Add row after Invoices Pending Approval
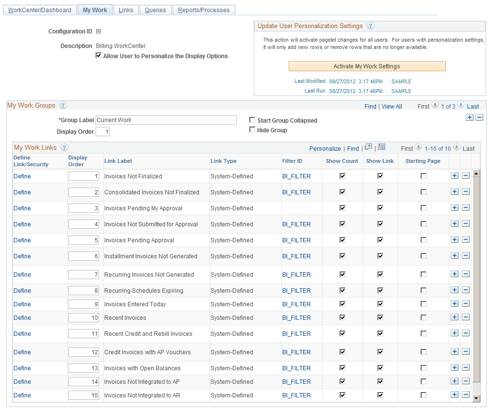The image size is (489, 410). click(455, 239)
